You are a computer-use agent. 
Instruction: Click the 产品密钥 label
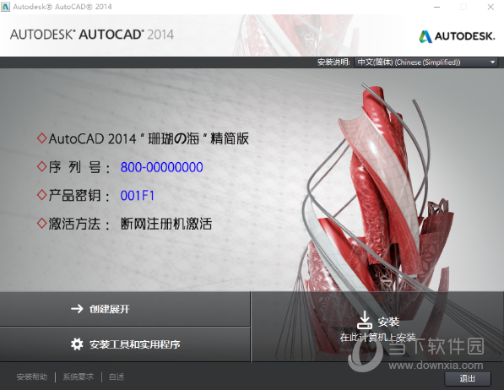click(79, 196)
